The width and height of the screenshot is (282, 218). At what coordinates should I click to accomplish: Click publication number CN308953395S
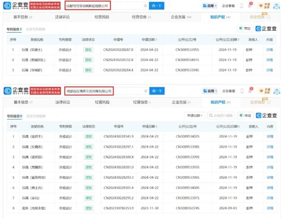pyautogui.click(x=187, y=50)
